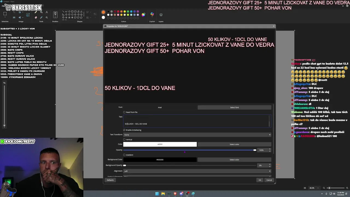Select the red swatch in Paint palette
This screenshot has height=197, width=350.
118,11
